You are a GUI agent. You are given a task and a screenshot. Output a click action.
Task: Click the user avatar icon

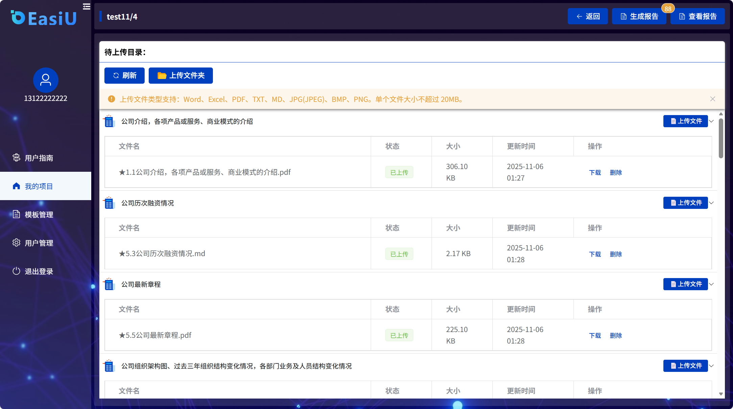(x=46, y=80)
